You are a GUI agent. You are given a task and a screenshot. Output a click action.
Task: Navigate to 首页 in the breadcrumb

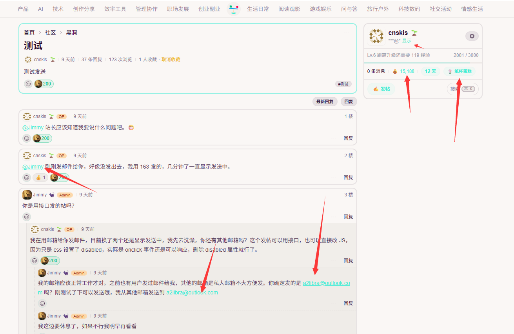coord(29,33)
